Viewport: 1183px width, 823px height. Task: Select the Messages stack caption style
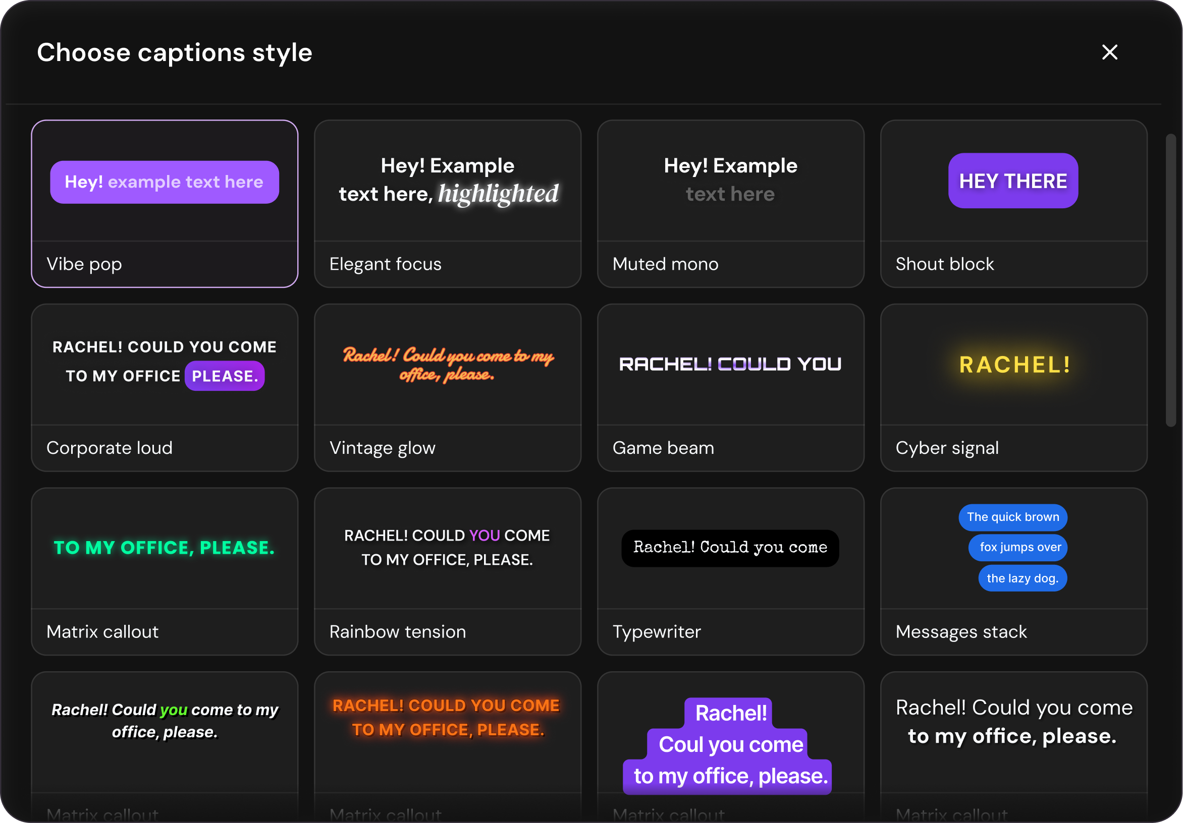(x=1013, y=571)
